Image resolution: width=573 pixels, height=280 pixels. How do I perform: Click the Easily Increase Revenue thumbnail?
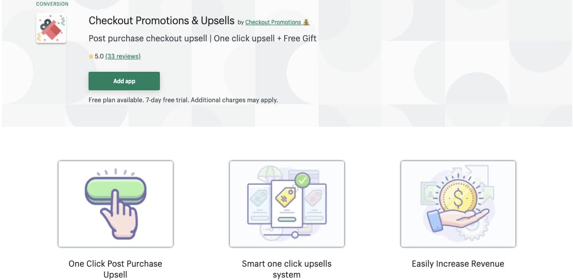(458, 203)
